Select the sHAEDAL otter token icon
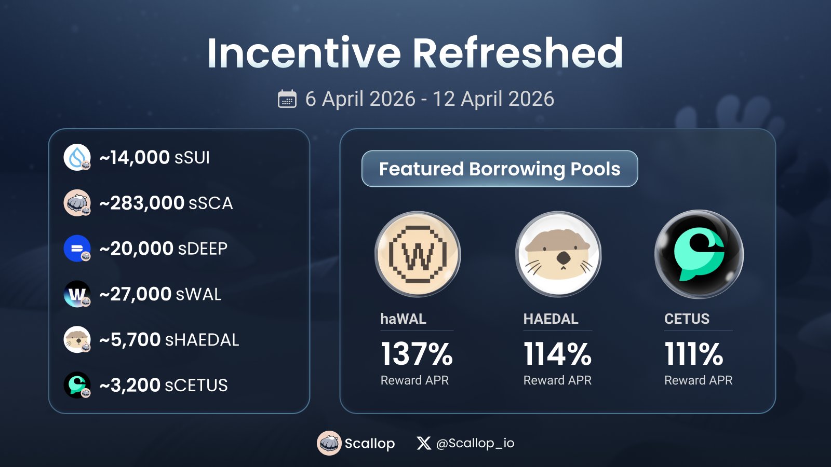Image resolution: width=831 pixels, height=467 pixels. (x=77, y=340)
